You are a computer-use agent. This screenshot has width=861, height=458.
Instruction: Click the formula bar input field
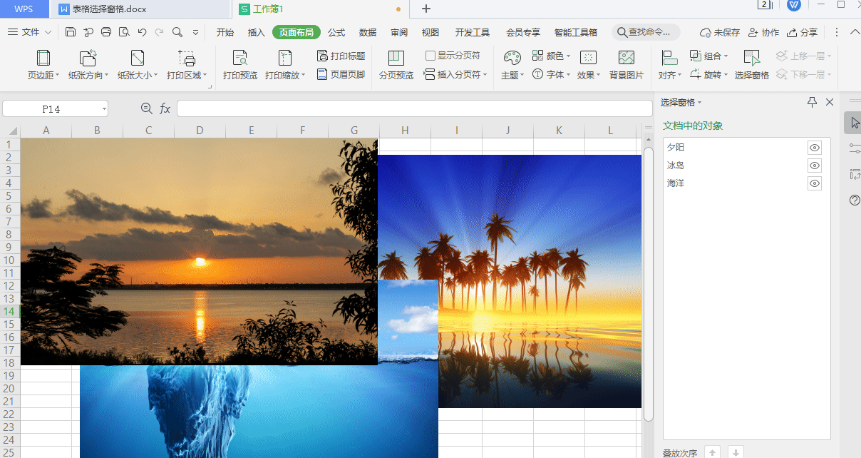click(415, 108)
